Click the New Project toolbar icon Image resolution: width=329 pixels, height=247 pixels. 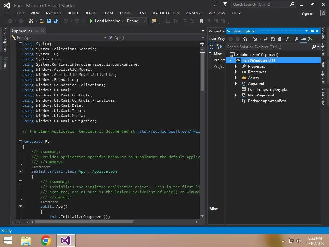(31, 21)
